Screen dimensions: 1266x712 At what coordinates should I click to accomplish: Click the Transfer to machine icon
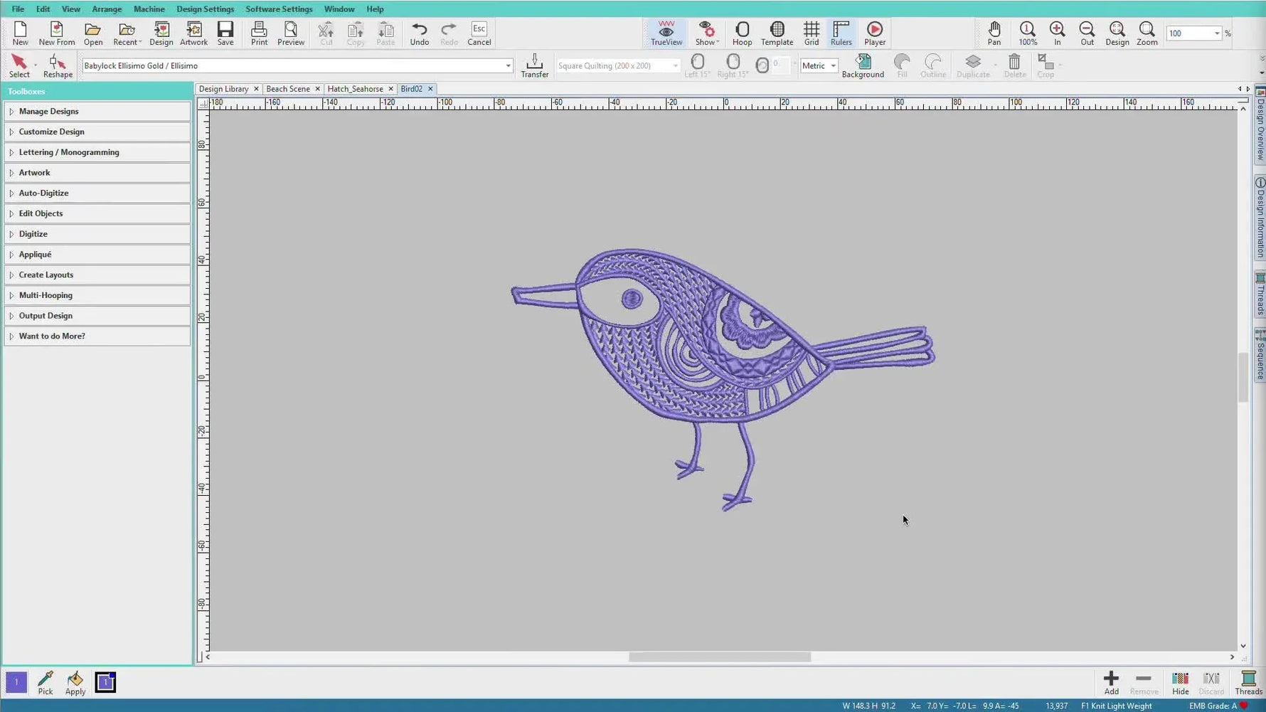[x=534, y=65]
